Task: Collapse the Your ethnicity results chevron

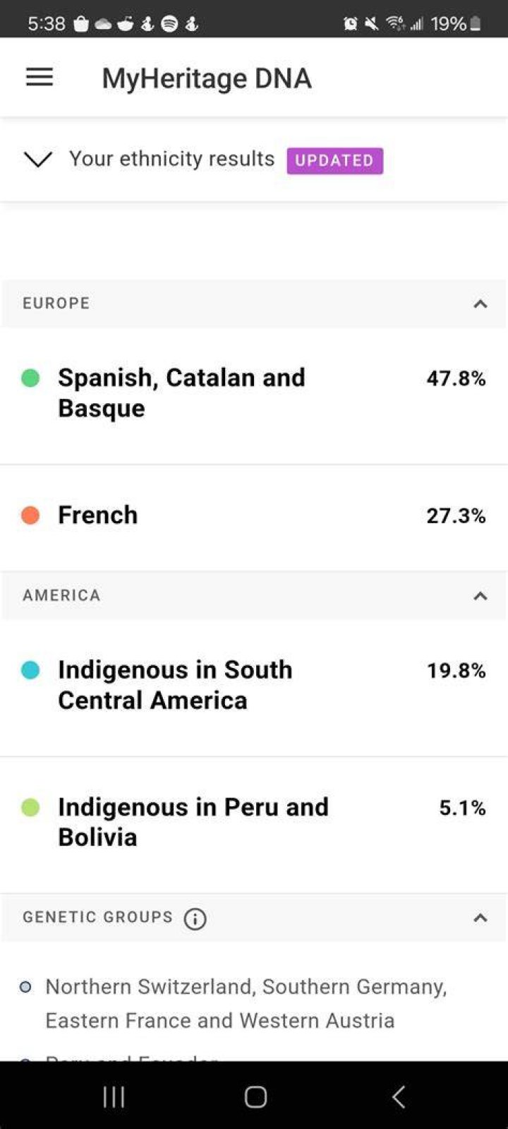Action: 38,160
